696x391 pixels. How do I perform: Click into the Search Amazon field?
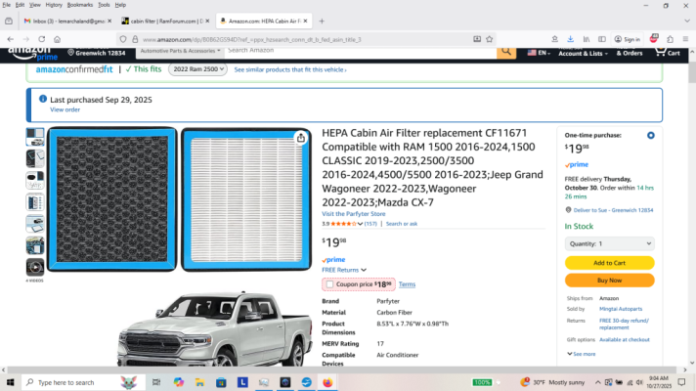pos(361,51)
